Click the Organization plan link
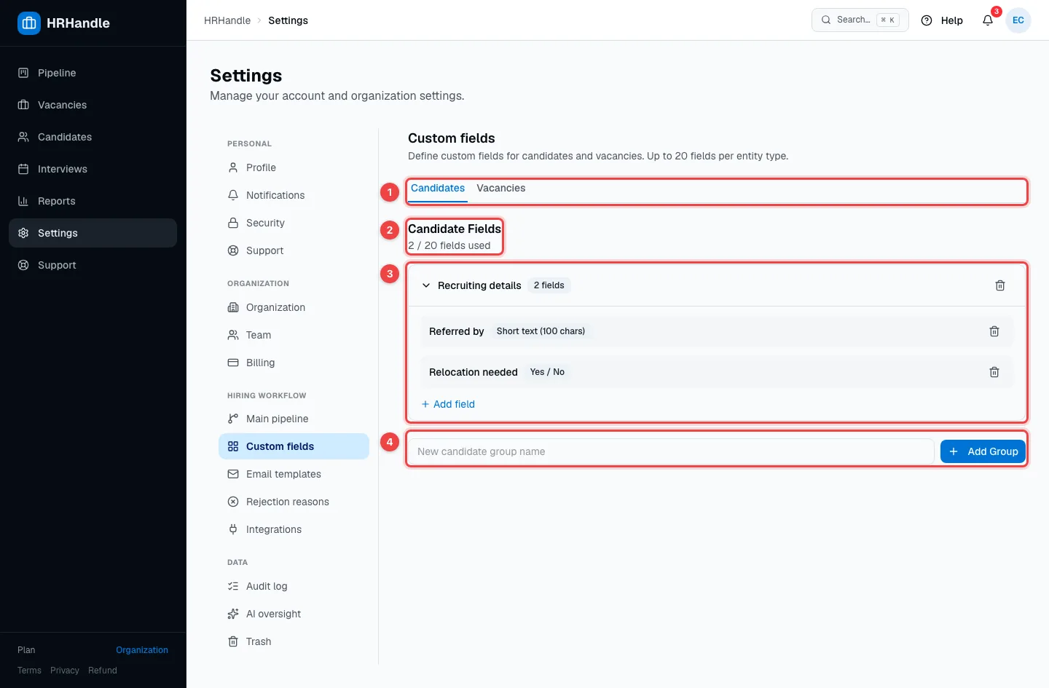 pos(142,650)
